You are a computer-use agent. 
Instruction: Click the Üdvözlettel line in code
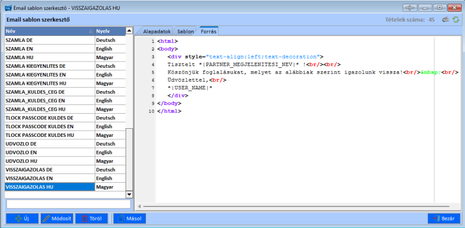(197, 80)
